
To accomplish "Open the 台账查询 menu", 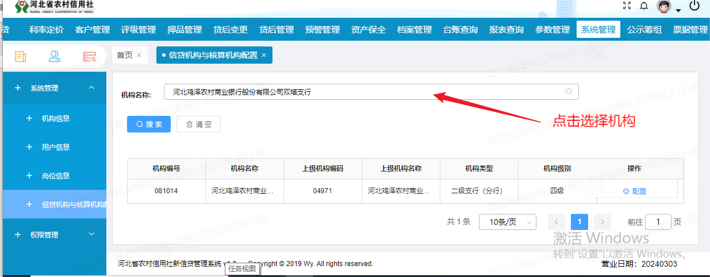I will coord(460,30).
